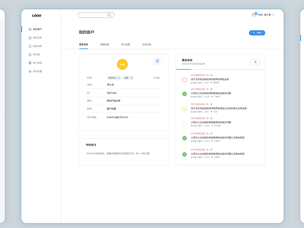Viewport: 304px width, 228px height.
Task: Open 我的任务 via the checkbox icon
Action: pyautogui.click(x=30, y=37)
